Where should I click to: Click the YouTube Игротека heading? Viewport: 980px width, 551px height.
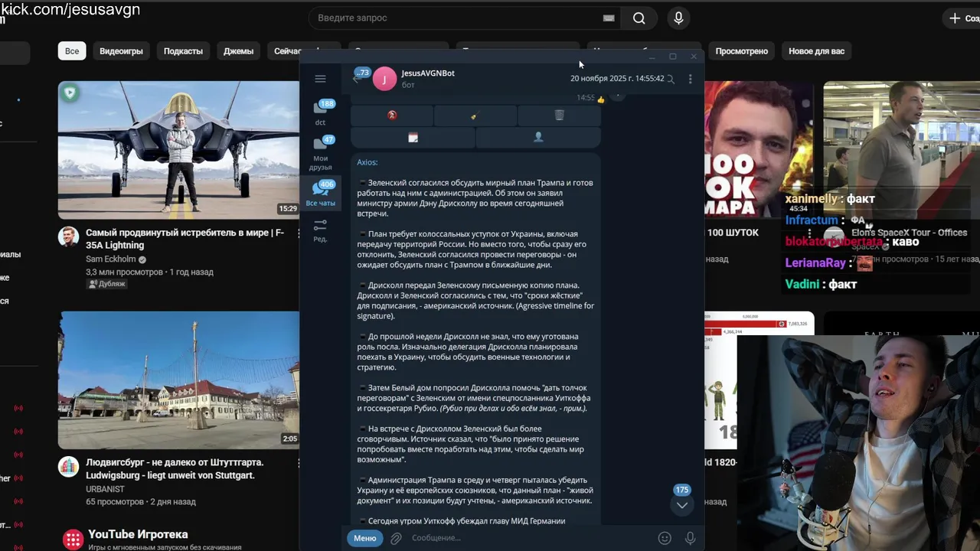pos(138,534)
